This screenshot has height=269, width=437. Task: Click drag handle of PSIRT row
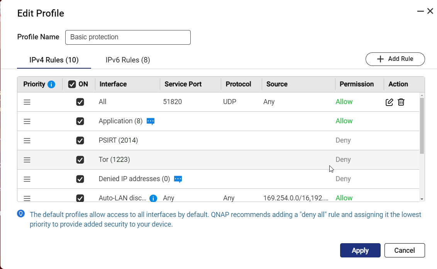pyautogui.click(x=27, y=141)
